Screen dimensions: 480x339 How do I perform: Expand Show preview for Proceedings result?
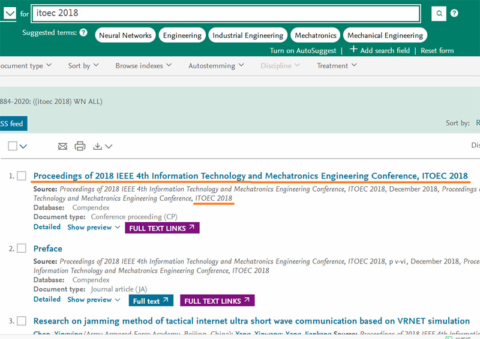[x=94, y=228]
